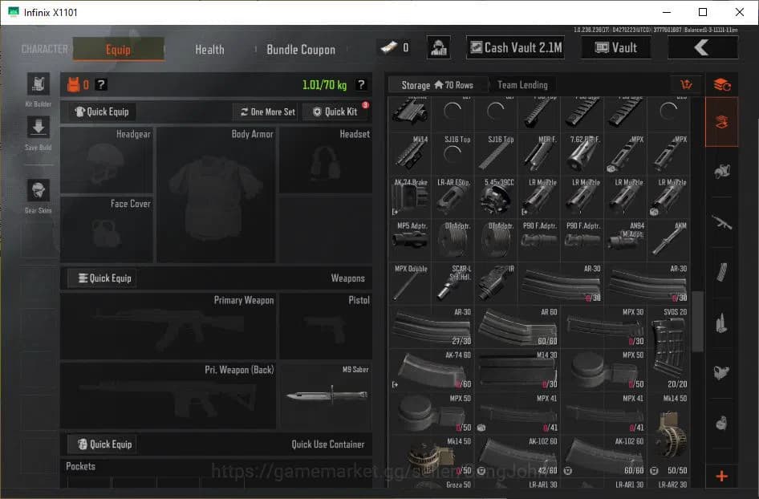This screenshot has width=759, height=499.
Task: Open the Bundle Coupon tab
Action: click(x=301, y=49)
